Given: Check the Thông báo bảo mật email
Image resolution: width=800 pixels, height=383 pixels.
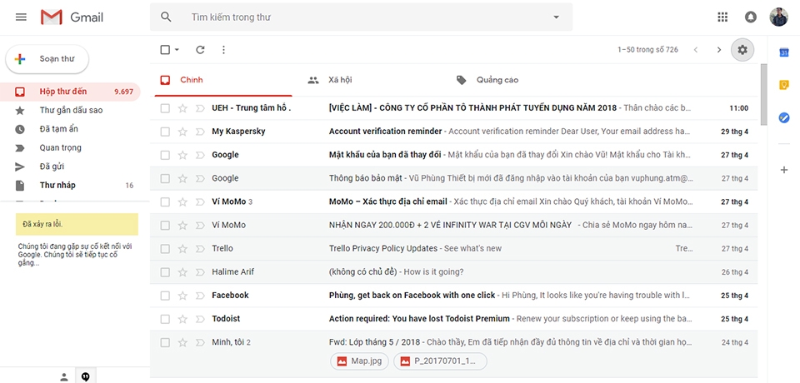Looking at the screenshot, I should (165, 178).
